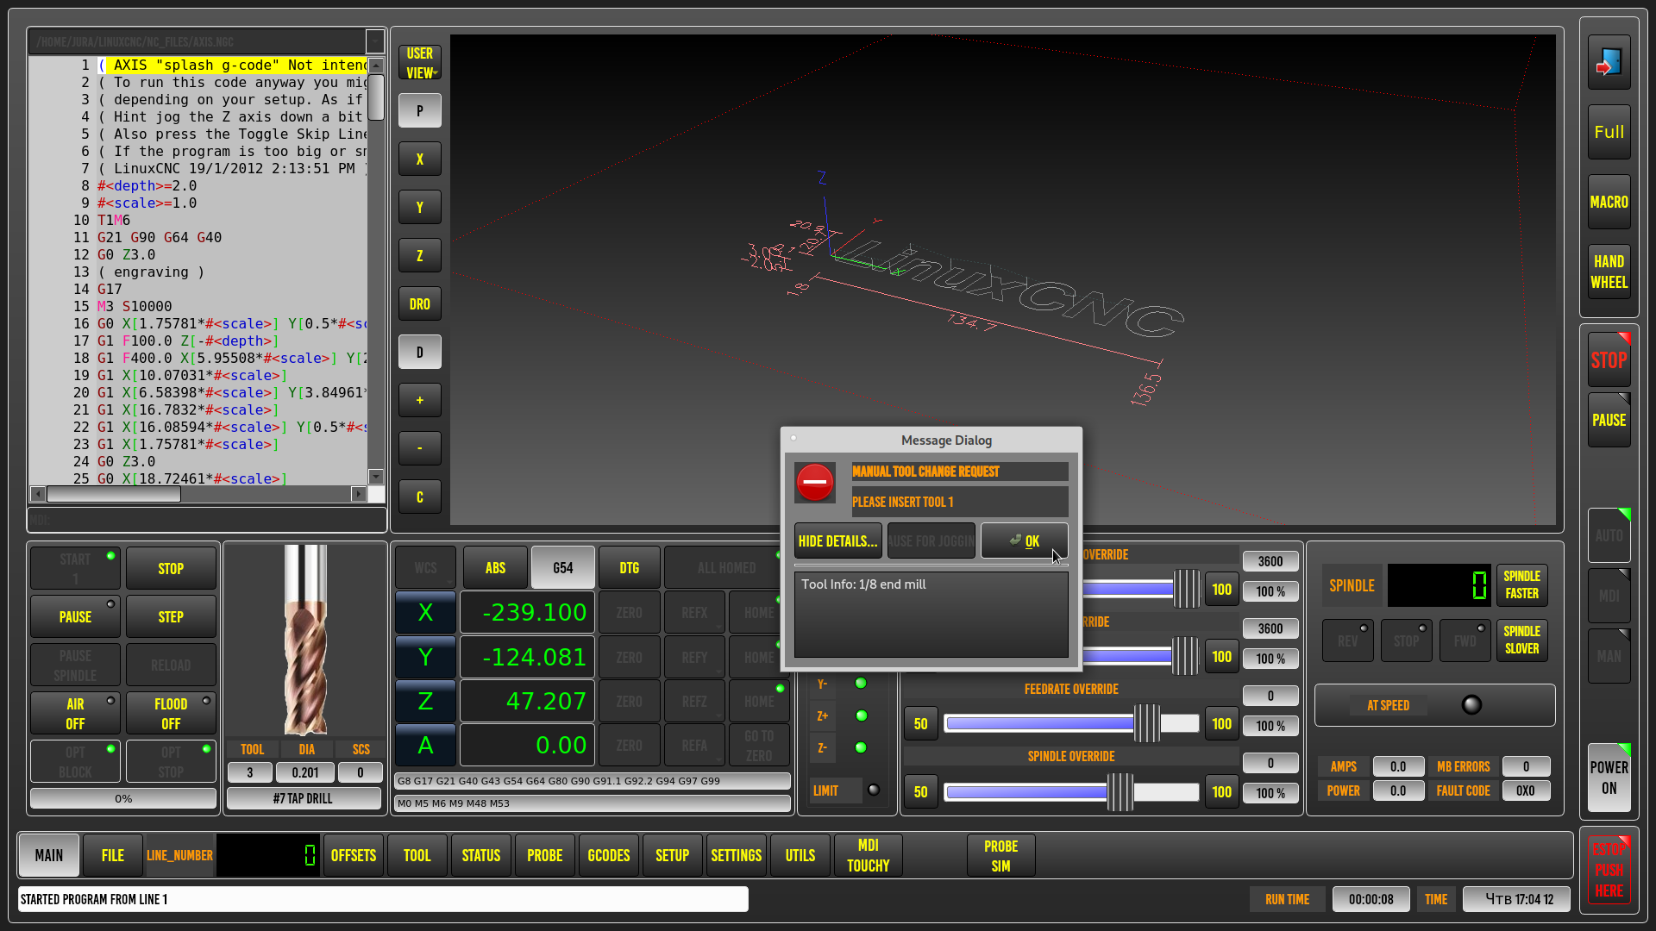Open the GCODES tab

(x=609, y=856)
